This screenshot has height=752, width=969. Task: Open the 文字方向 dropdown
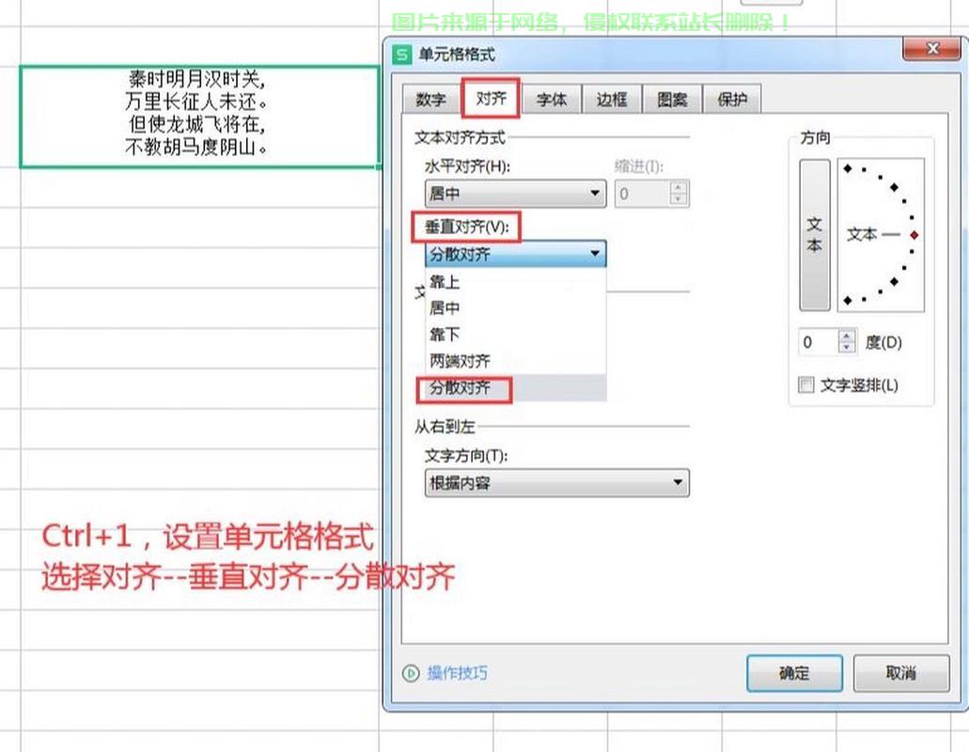556,482
